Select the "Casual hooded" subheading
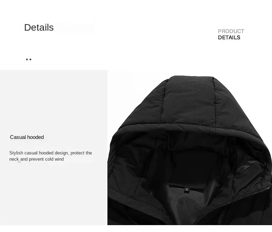Viewport: 272px width, 232px height. (x=27, y=137)
